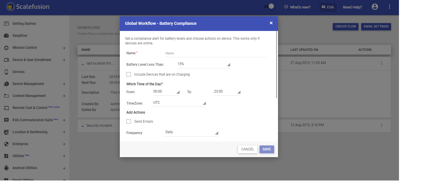Check Include Devices that are on Charging
This screenshot has height=184, width=440.
[x=129, y=74]
